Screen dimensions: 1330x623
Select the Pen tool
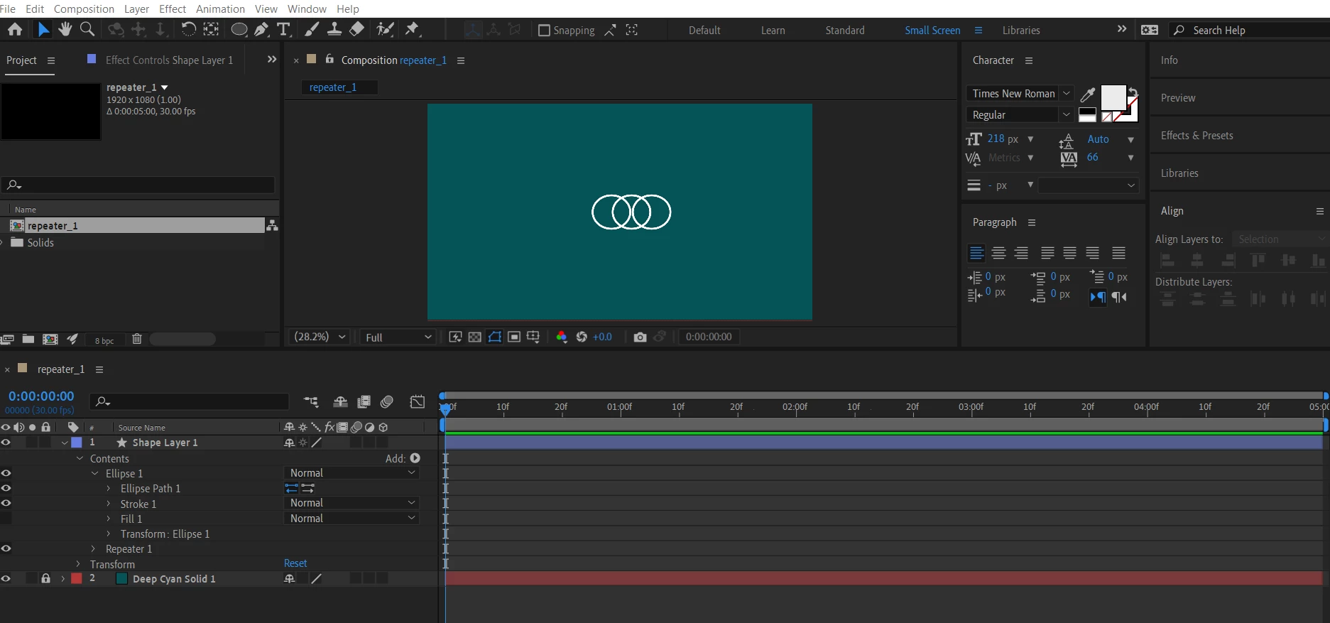click(x=261, y=29)
